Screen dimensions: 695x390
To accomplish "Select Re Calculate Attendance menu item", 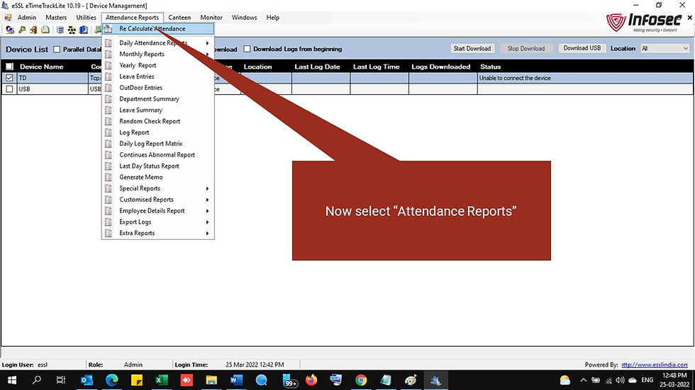I will click(158, 29).
